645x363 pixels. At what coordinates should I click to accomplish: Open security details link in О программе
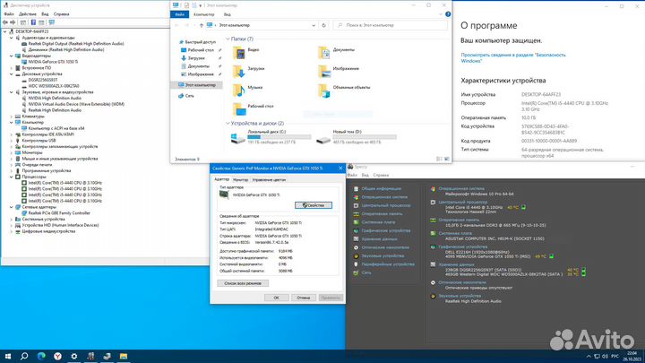513,57
